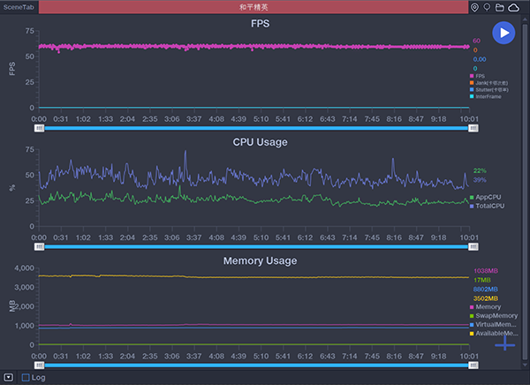530x385 pixels.
Task: Click the lightbulb icon in top bar
Action: tap(487, 7)
